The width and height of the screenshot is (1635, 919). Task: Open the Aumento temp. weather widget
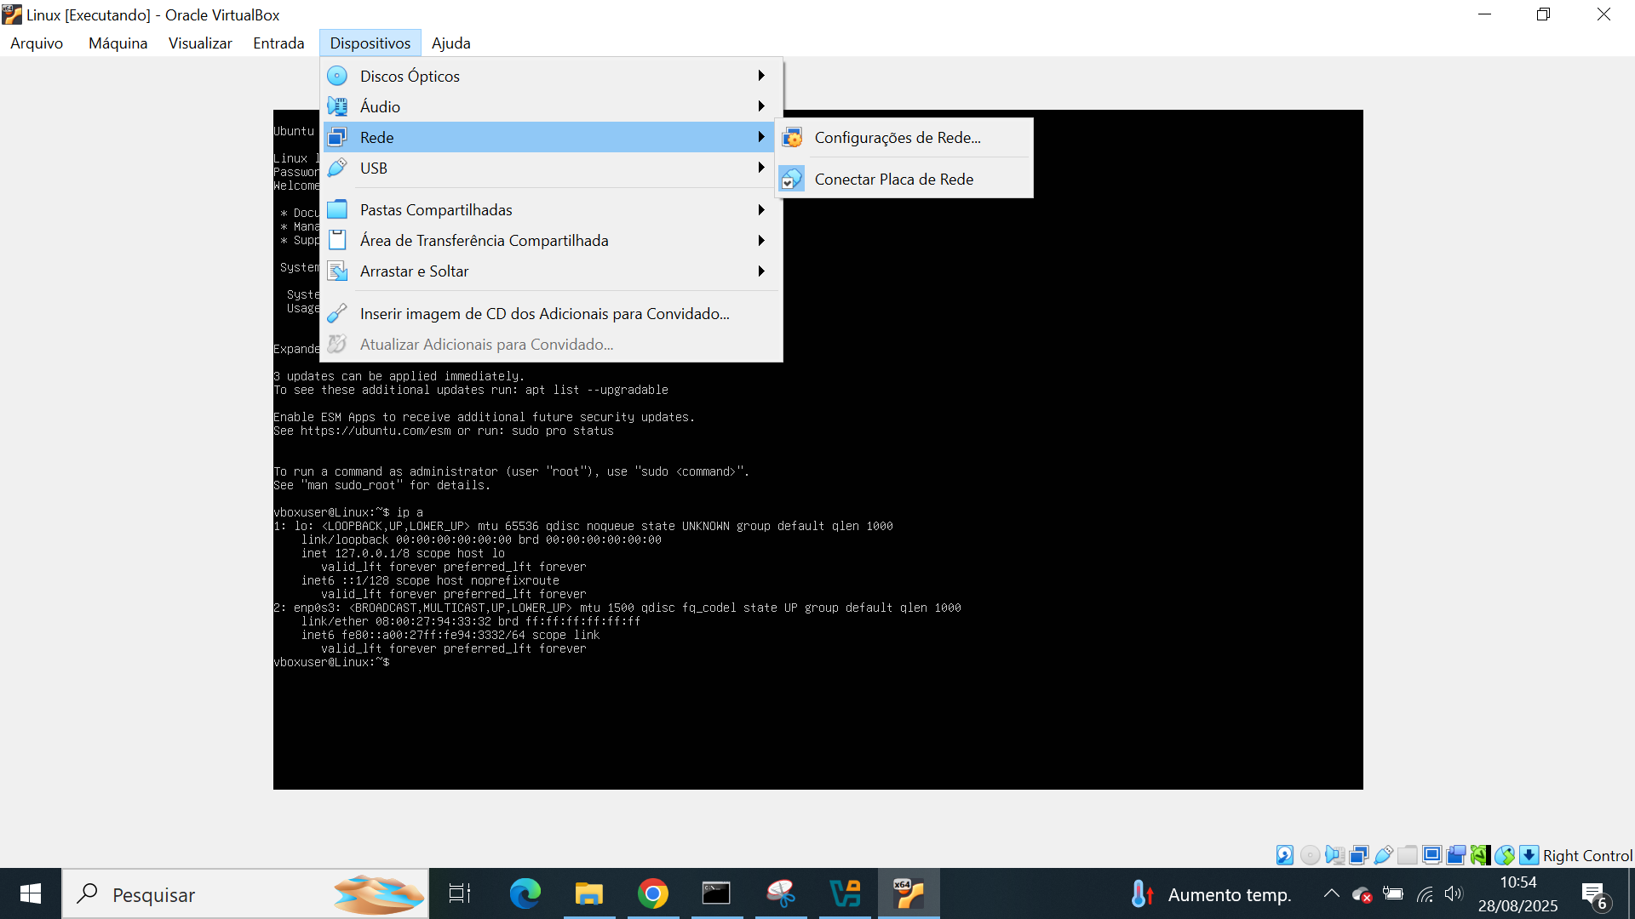click(1211, 894)
